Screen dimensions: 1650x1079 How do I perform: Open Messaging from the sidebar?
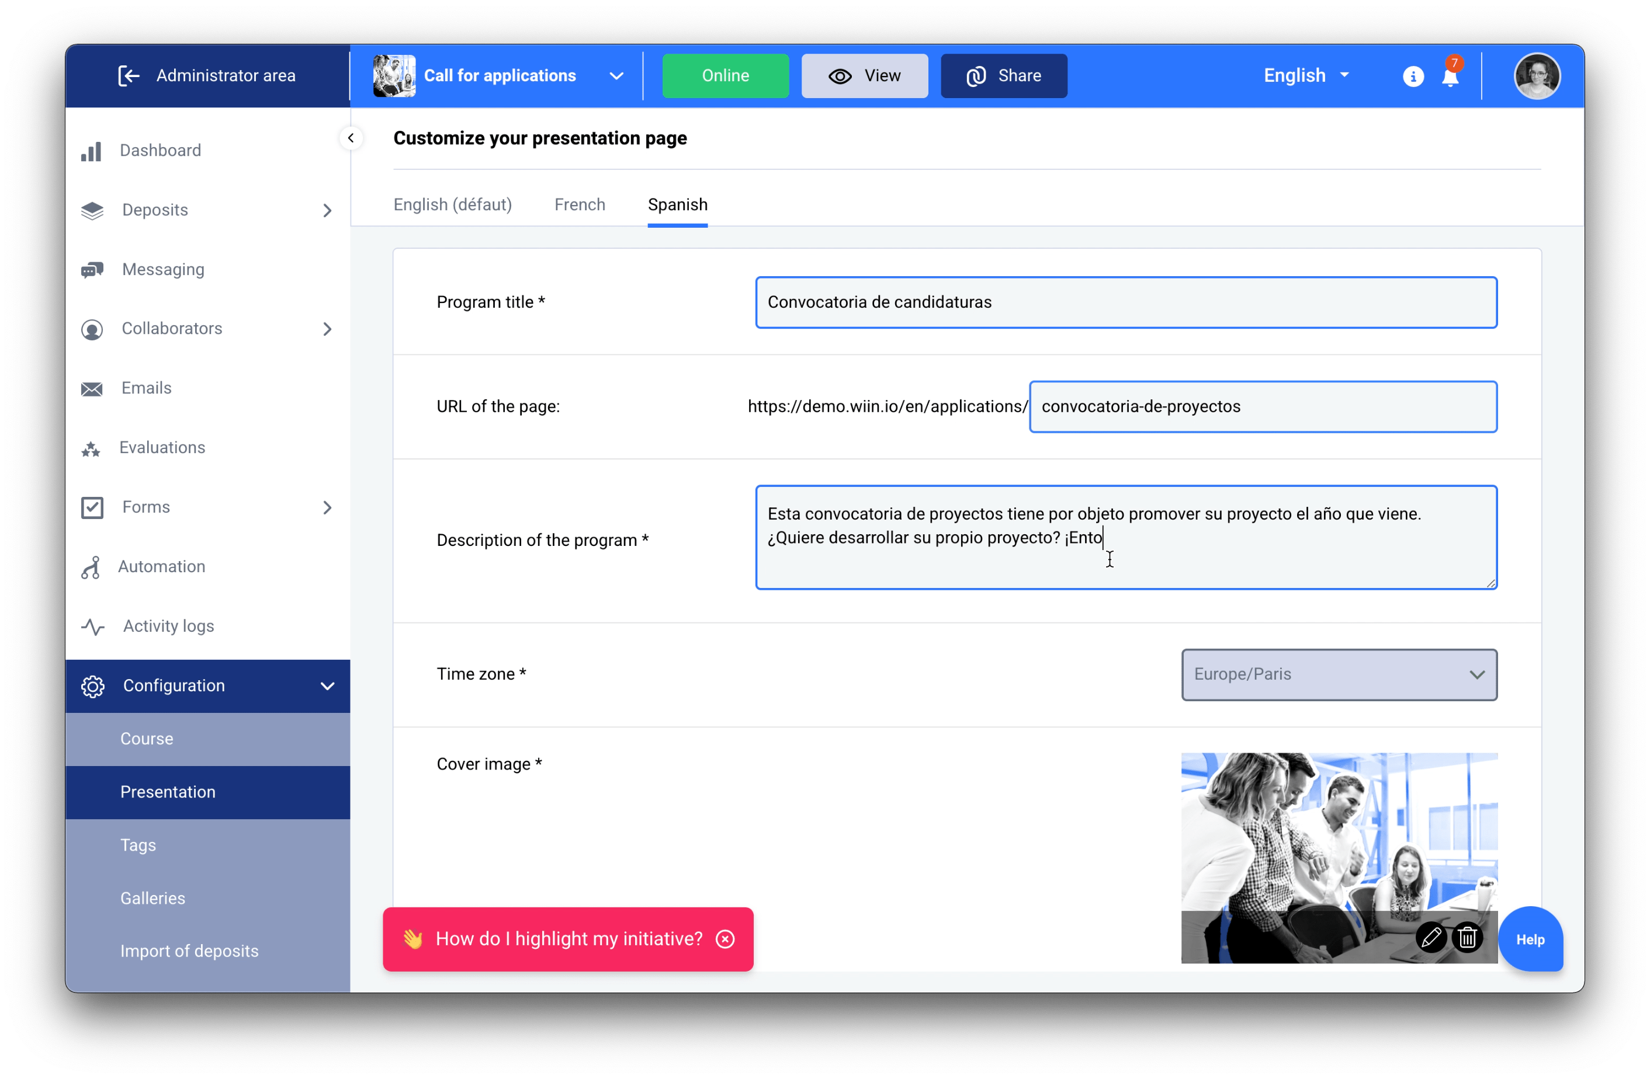tap(163, 270)
